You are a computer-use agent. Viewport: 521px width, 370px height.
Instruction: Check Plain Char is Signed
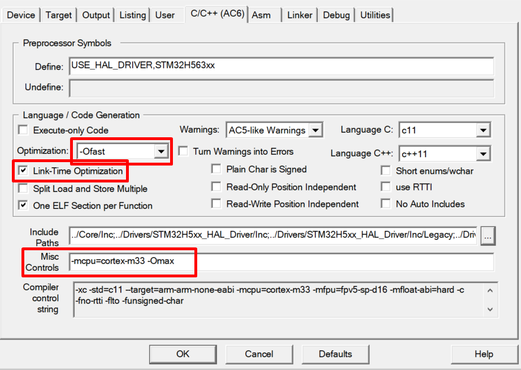[x=216, y=169]
